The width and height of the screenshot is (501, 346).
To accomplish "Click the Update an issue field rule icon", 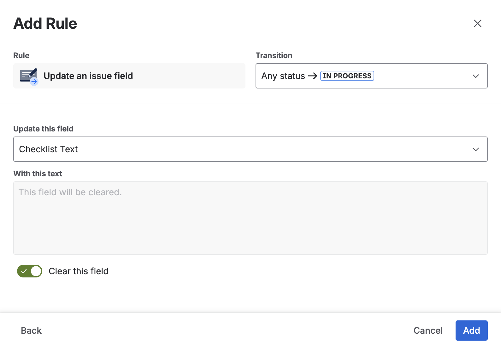I will coord(29,76).
